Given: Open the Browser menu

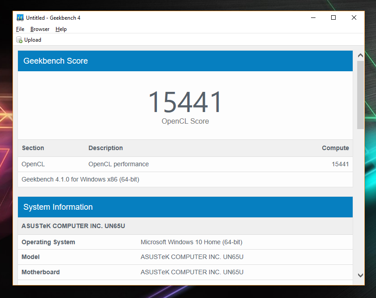Looking at the screenshot, I should (x=40, y=29).
